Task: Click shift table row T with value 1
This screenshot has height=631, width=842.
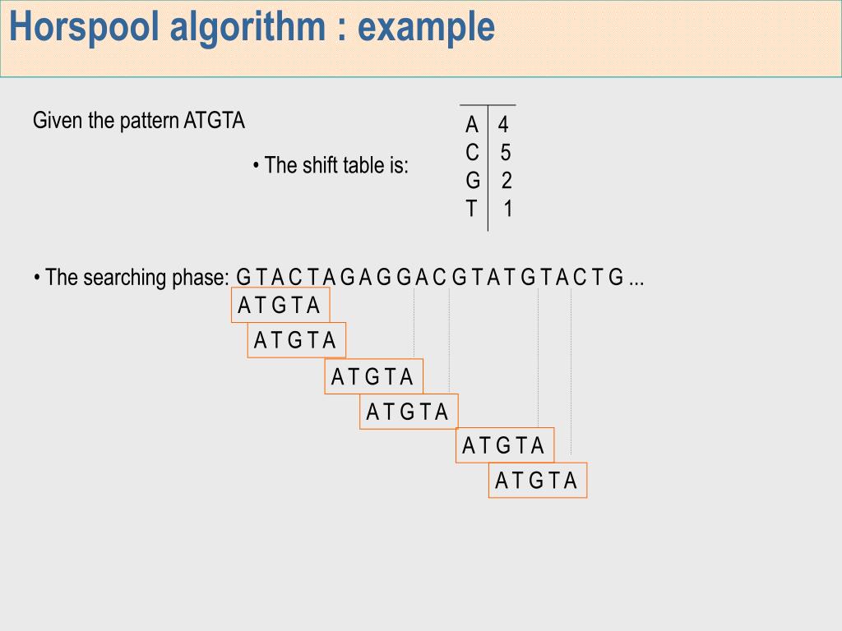Action: (488, 208)
